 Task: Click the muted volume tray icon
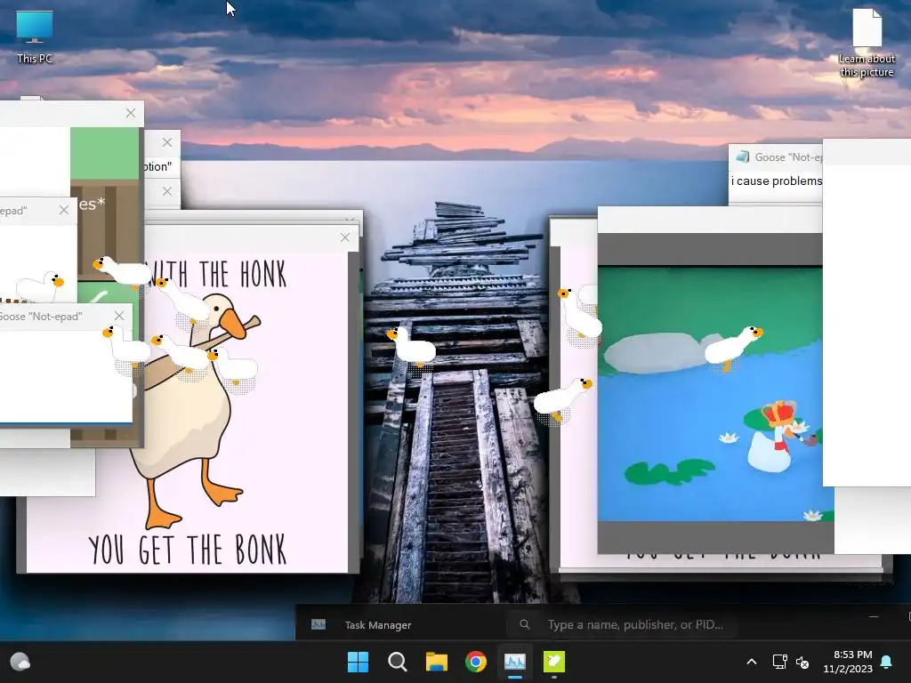802,662
